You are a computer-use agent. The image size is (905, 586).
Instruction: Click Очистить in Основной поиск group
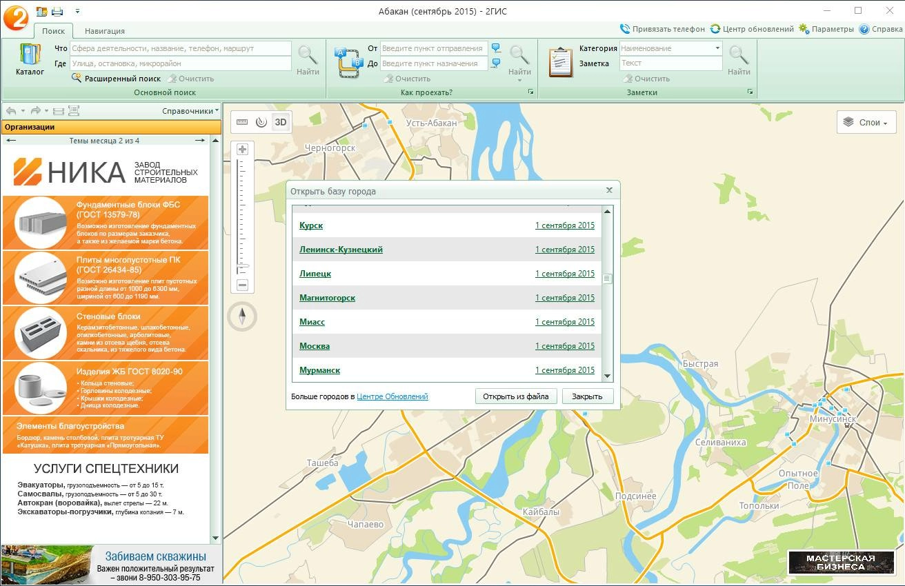(x=191, y=79)
